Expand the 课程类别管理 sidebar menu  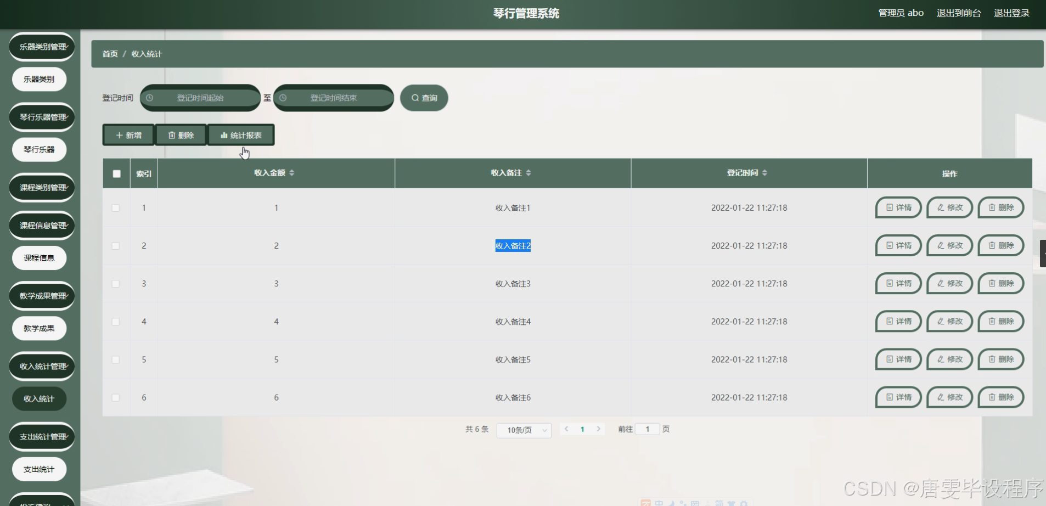click(42, 188)
